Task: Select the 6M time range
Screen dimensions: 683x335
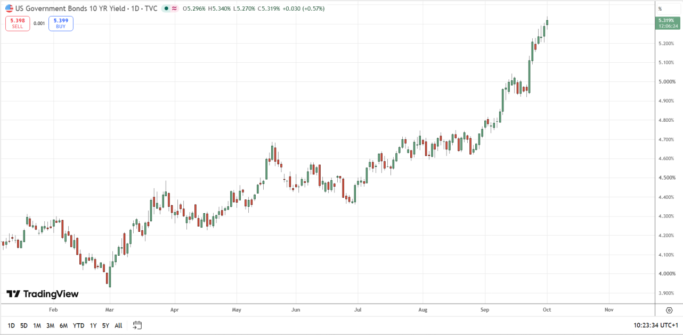Action: coord(63,325)
